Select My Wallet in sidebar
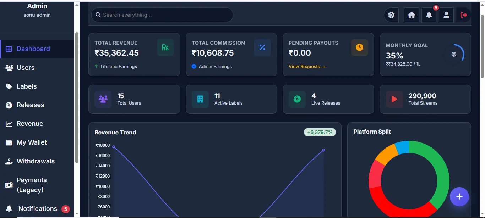The image size is (485, 218). point(37,142)
